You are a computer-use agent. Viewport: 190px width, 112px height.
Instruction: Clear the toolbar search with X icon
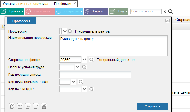coord(165,12)
